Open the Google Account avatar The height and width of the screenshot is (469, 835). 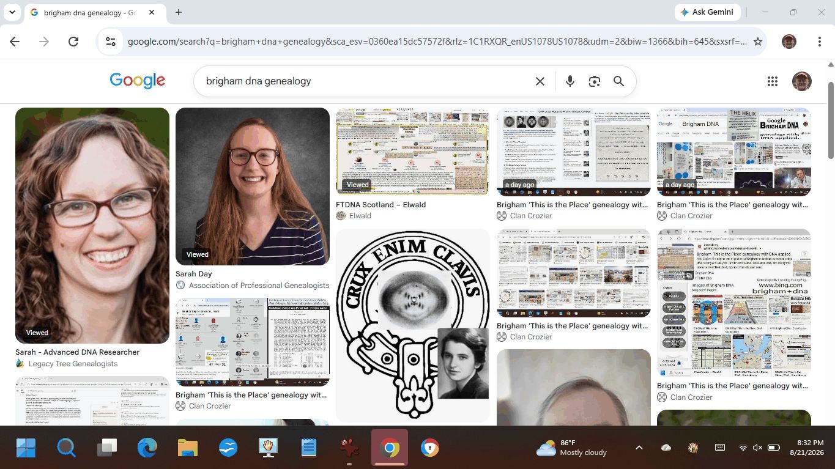(802, 81)
